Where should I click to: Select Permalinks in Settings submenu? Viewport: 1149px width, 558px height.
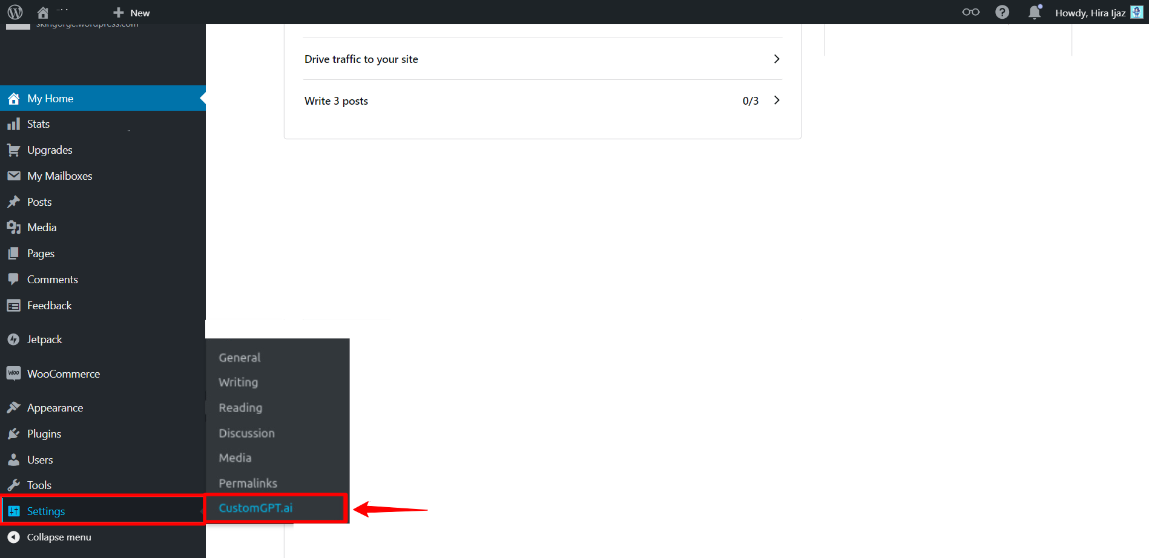point(248,484)
